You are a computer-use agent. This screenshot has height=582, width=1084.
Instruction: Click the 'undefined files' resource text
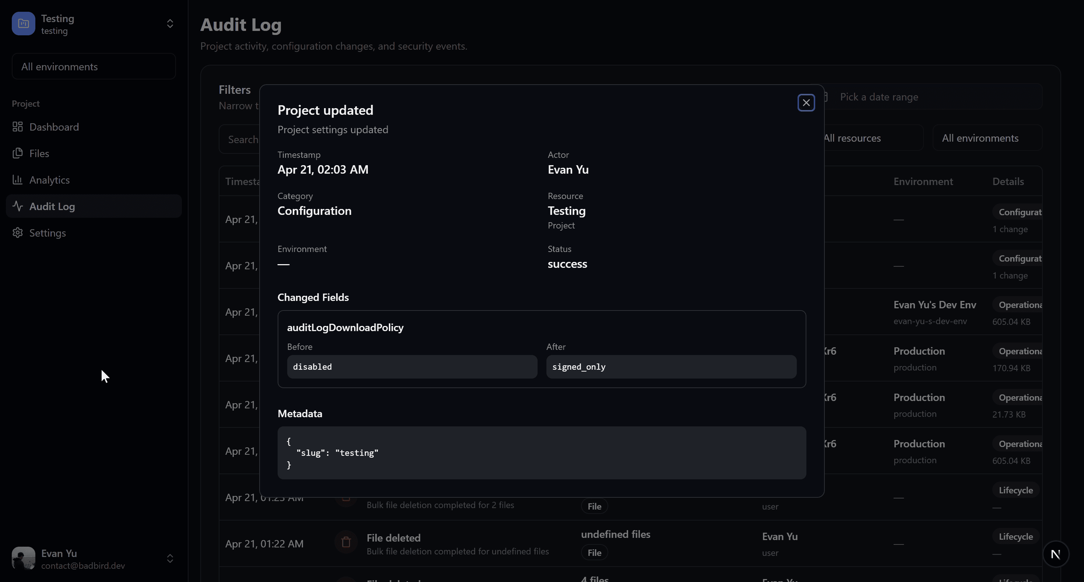tap(616, 534)
